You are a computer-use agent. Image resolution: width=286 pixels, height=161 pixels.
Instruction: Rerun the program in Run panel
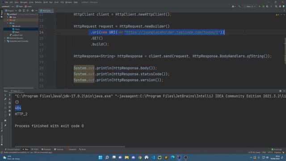5,95
